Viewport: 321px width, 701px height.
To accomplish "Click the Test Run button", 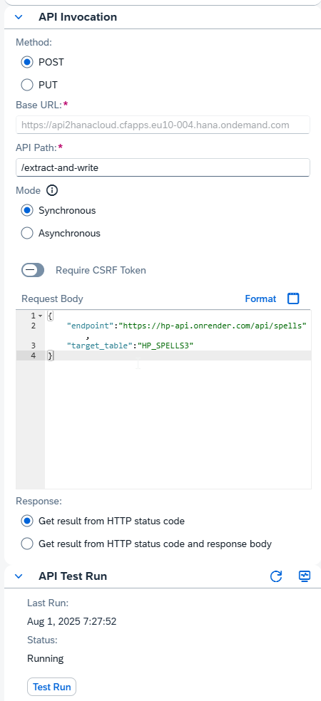I will 52,687.
